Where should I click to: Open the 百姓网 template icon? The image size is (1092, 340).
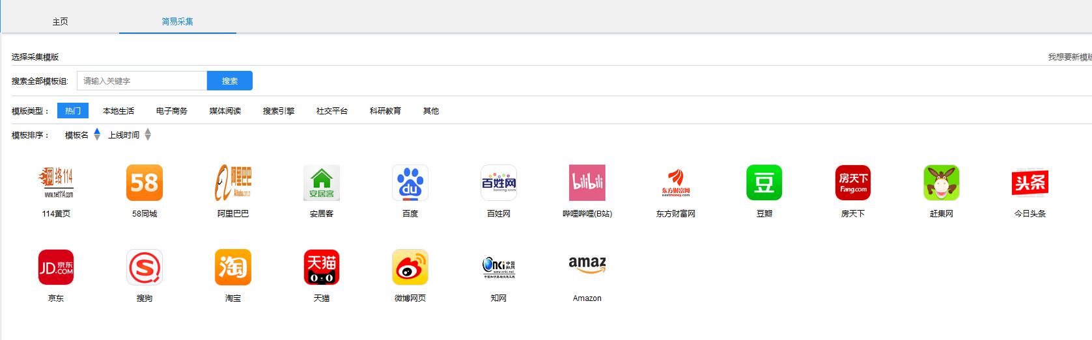tap(499, 183)
